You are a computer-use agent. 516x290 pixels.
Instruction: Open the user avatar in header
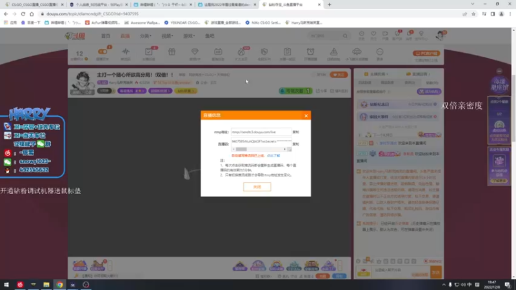[x=440, y=35]
